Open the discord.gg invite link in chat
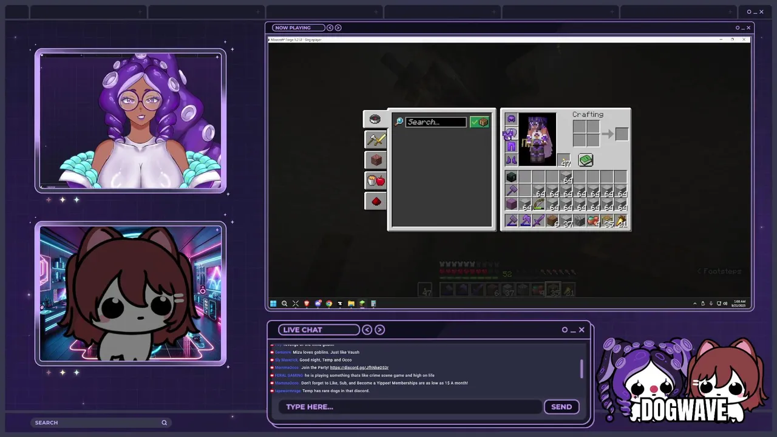The image size is (777, 437). [x=359, y=367]
